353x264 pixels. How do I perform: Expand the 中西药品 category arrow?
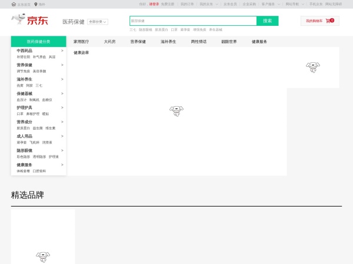coord(62,51)
